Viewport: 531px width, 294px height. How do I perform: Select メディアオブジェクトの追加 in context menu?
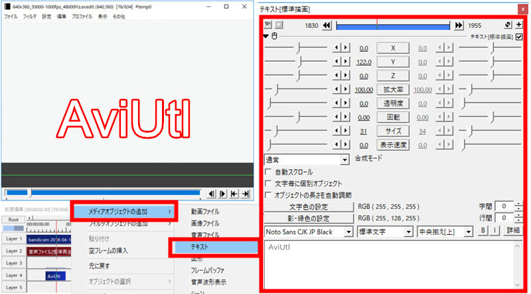coord(124,212)
